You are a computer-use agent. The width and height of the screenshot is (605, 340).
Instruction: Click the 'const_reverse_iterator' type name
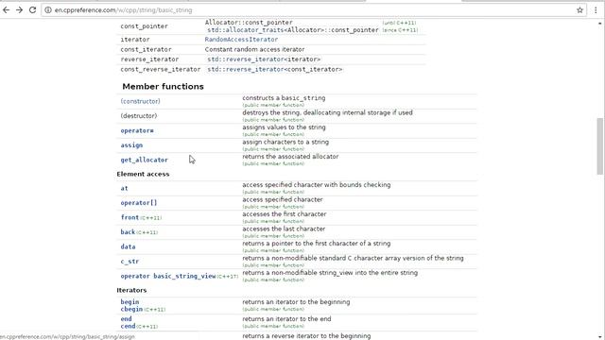(161, 69)
